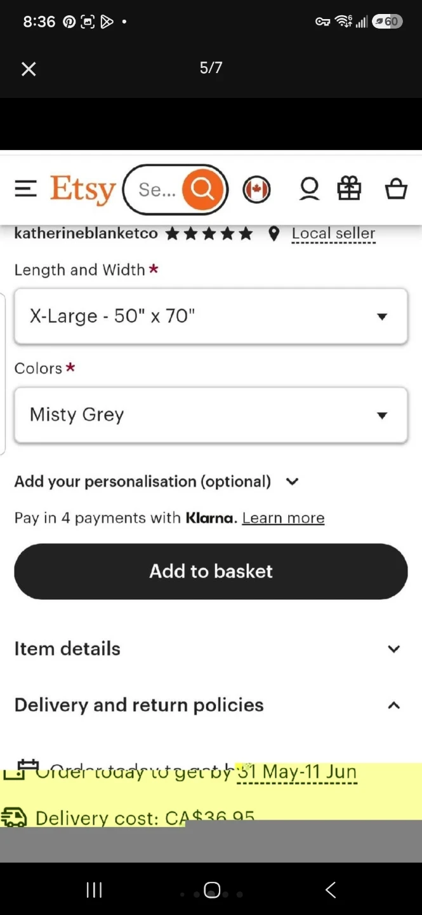Tap the Android back navigation arrow
Screen dimensions: 422x915
pos(330,890)
